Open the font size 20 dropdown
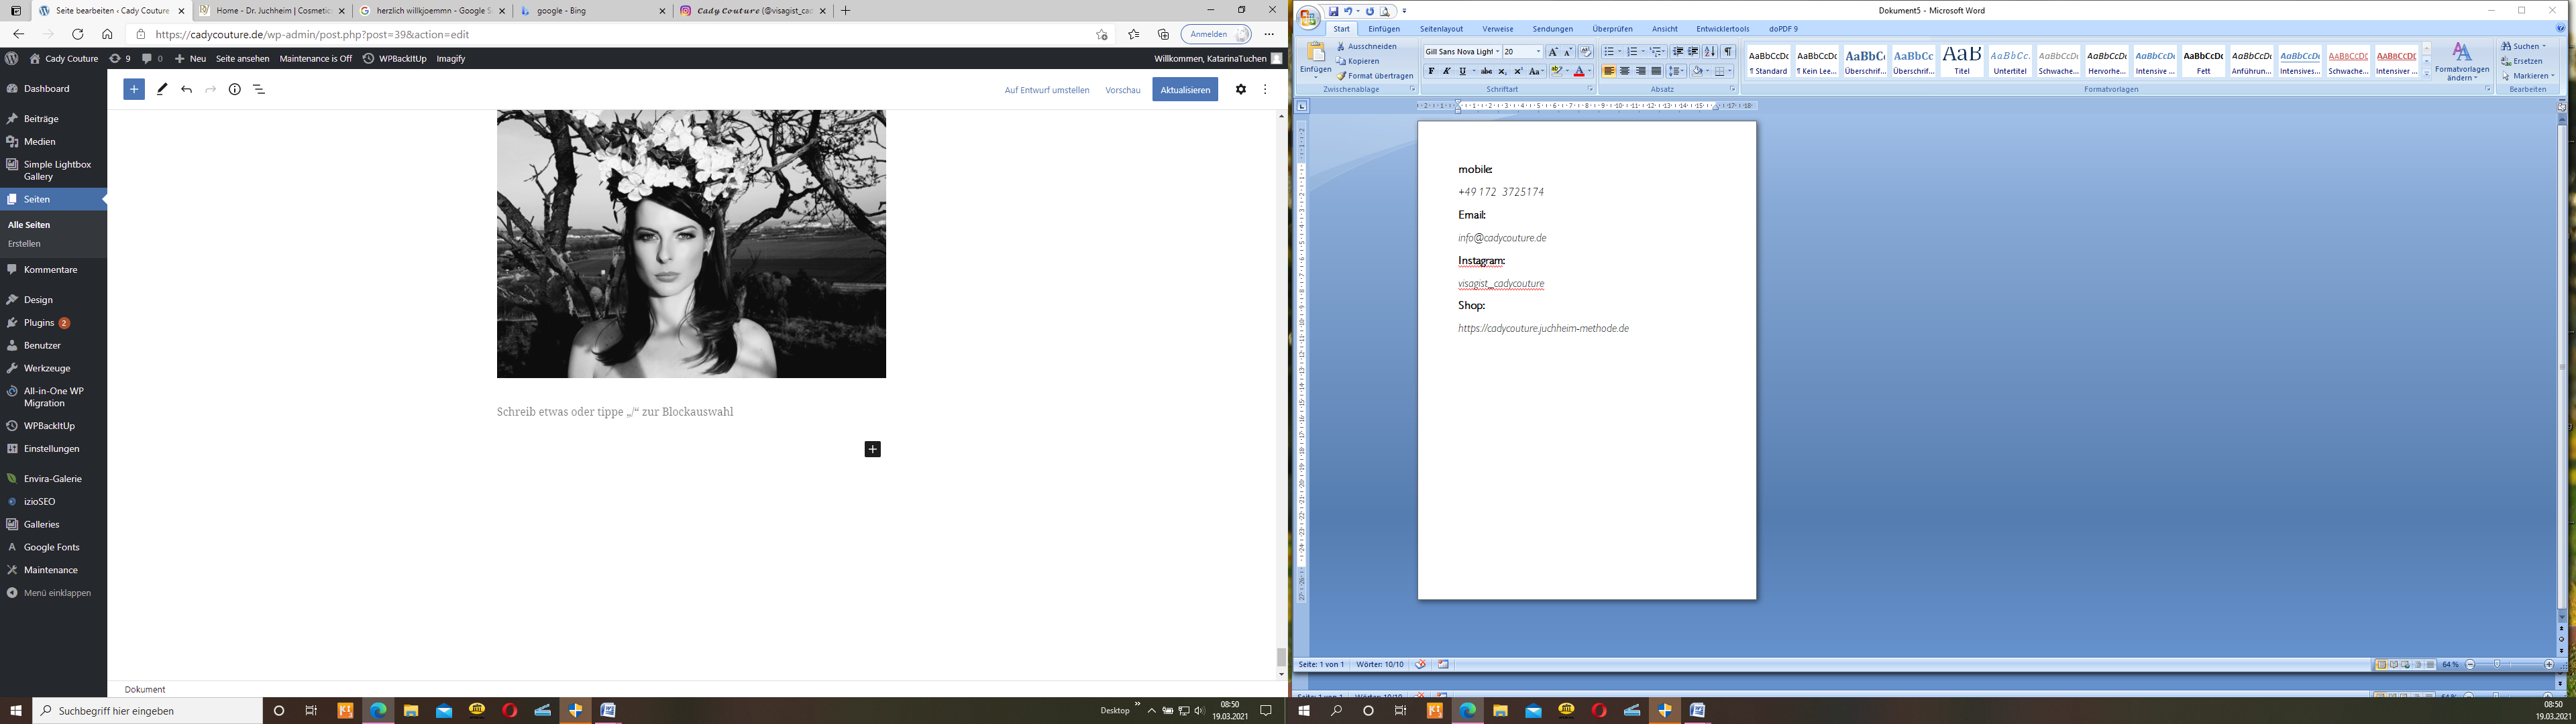2576x724 pixels. coord(1538,52)
